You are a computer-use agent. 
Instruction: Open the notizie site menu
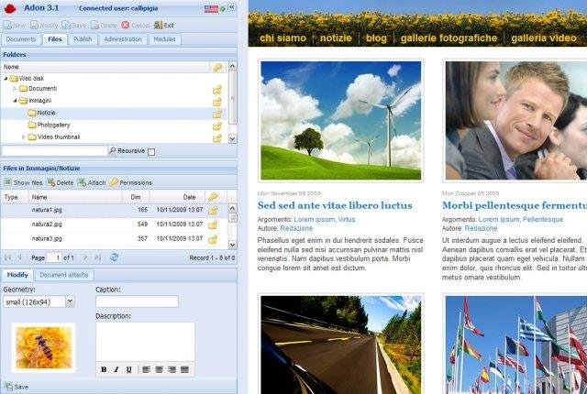(336, 38)
